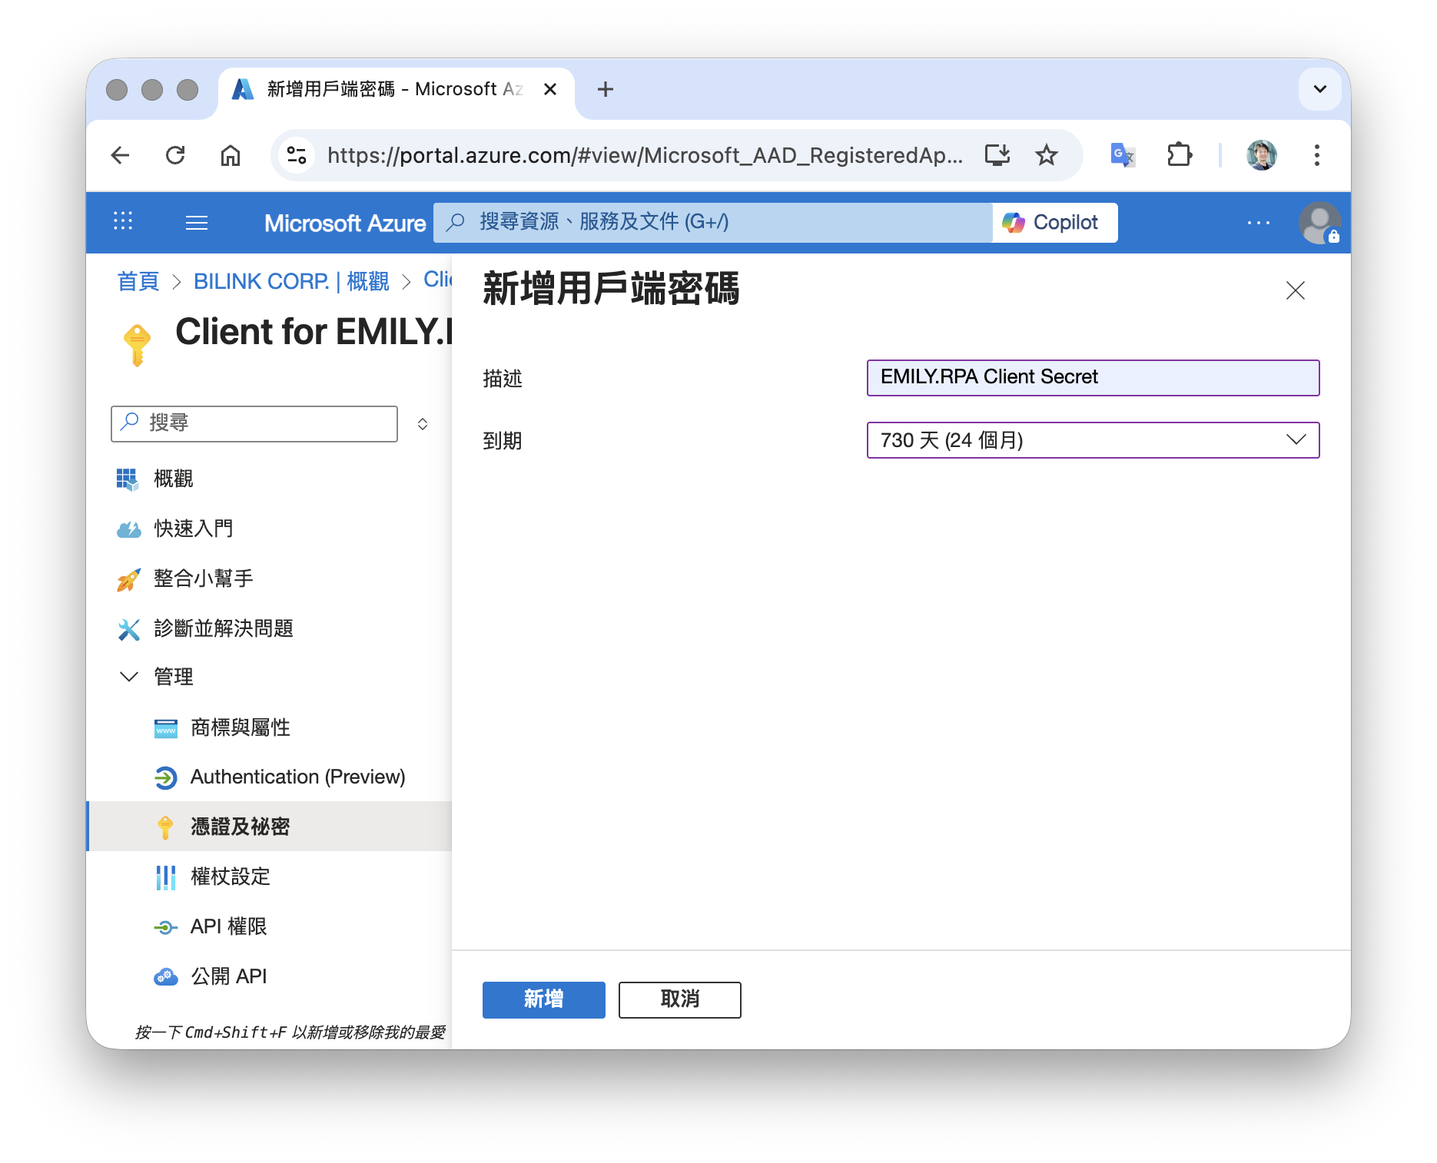
Task: Open API 權限 in the sidebar
Action: click(x=228, y=926)
